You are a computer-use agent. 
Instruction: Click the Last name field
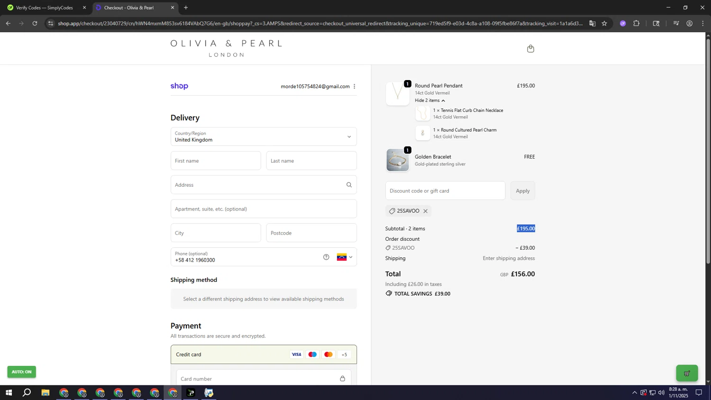coord(311,161)
